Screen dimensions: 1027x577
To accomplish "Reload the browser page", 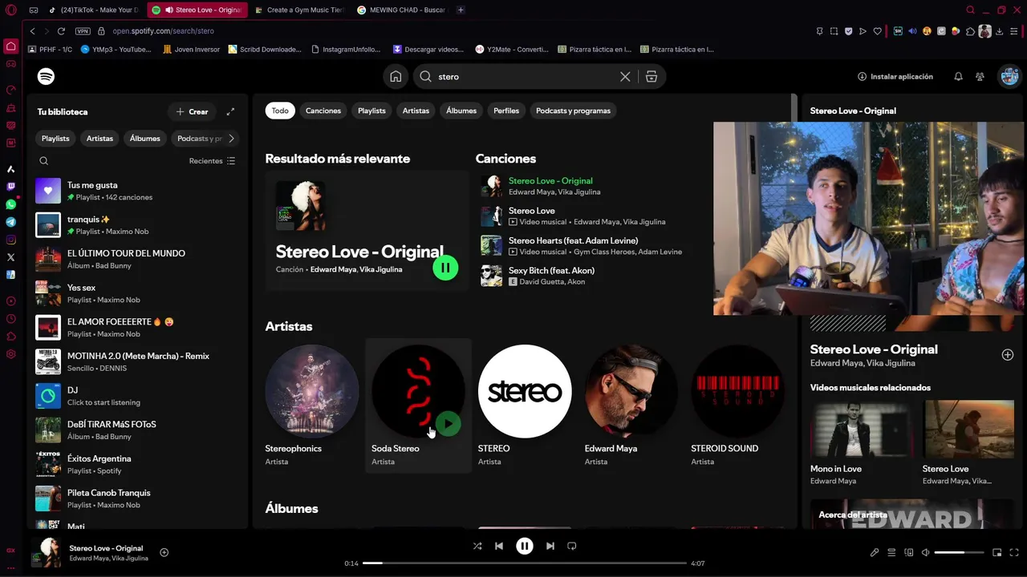I will coord(61,30).
